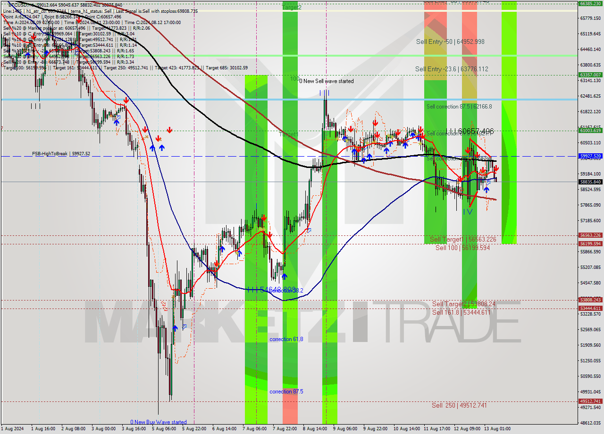This screenshot has width=604, height=434.
Task: Click the 'correction 61.8' blue label
Action: click(286, 339)
